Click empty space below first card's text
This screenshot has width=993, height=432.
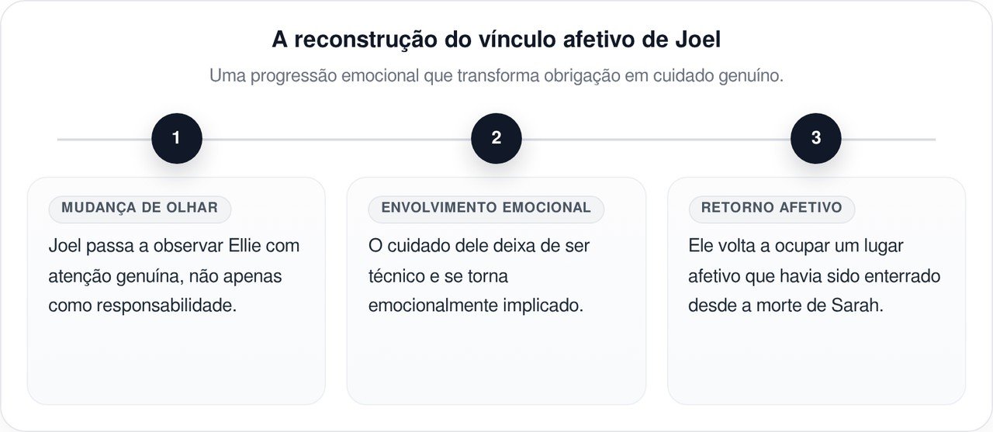point(176,361)
